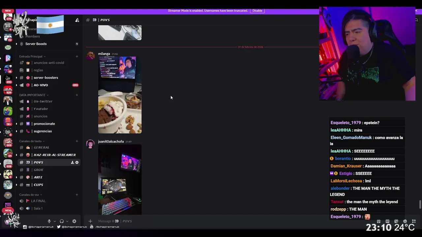Screen dimensions: 422x237
Task: Create invite for the POVS channel
Action: tap(73, 162)
